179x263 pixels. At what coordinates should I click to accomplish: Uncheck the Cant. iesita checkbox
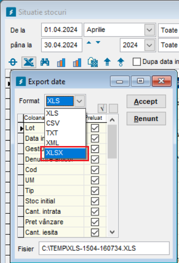tap(95, 233)
